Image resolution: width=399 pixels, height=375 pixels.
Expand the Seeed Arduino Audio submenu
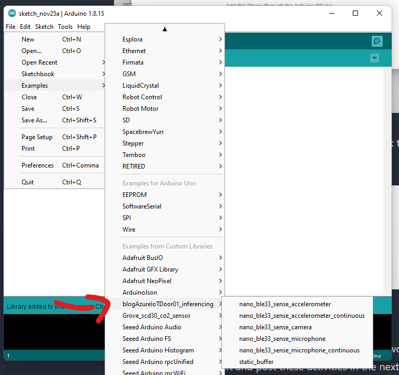coord(165,327)
